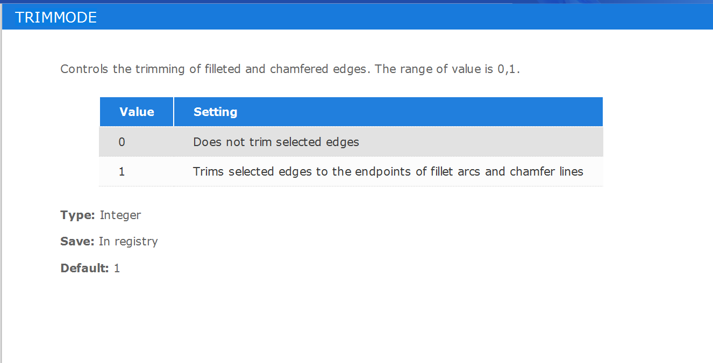Click the Value column header
This screenshot has width=713, height=363.
click(x=137, y=112)
